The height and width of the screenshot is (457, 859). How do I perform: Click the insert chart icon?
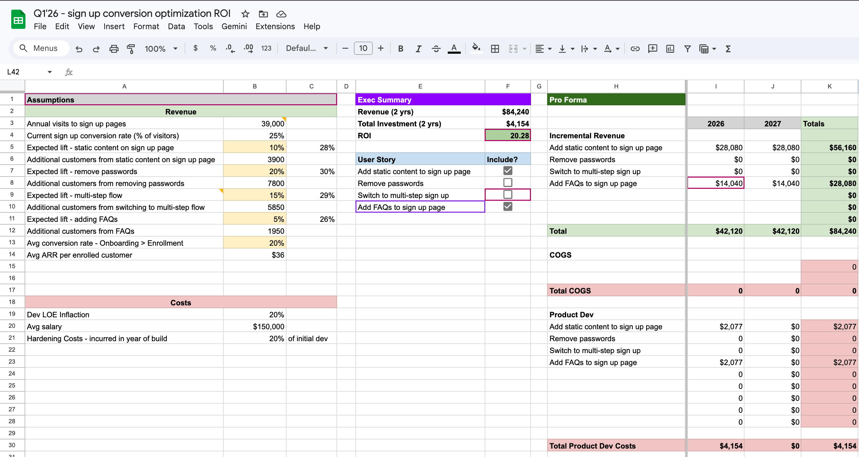click(x=670, y=49)
